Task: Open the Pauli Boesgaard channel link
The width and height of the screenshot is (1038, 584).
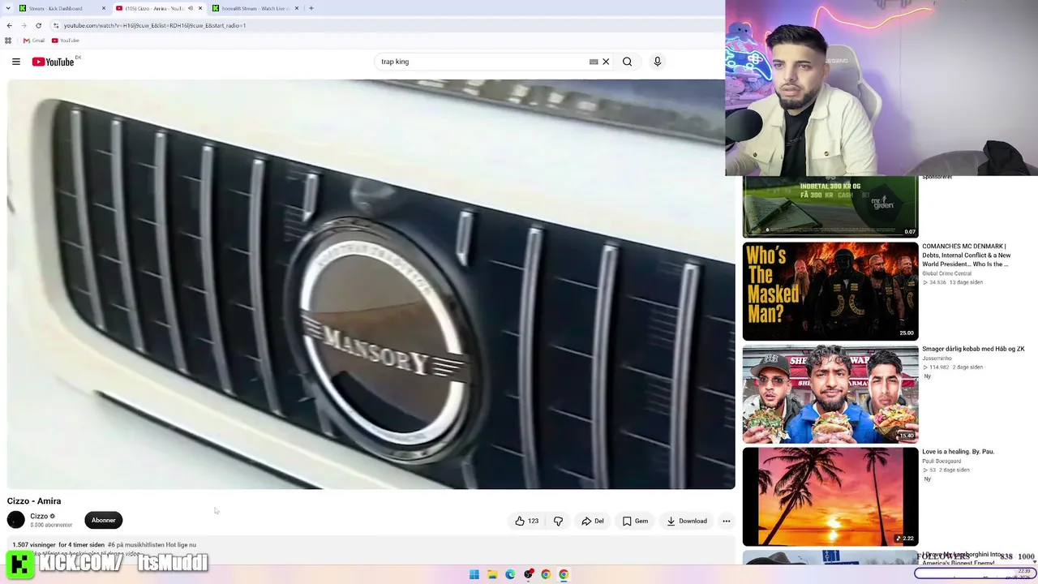Action: [944, 462]
